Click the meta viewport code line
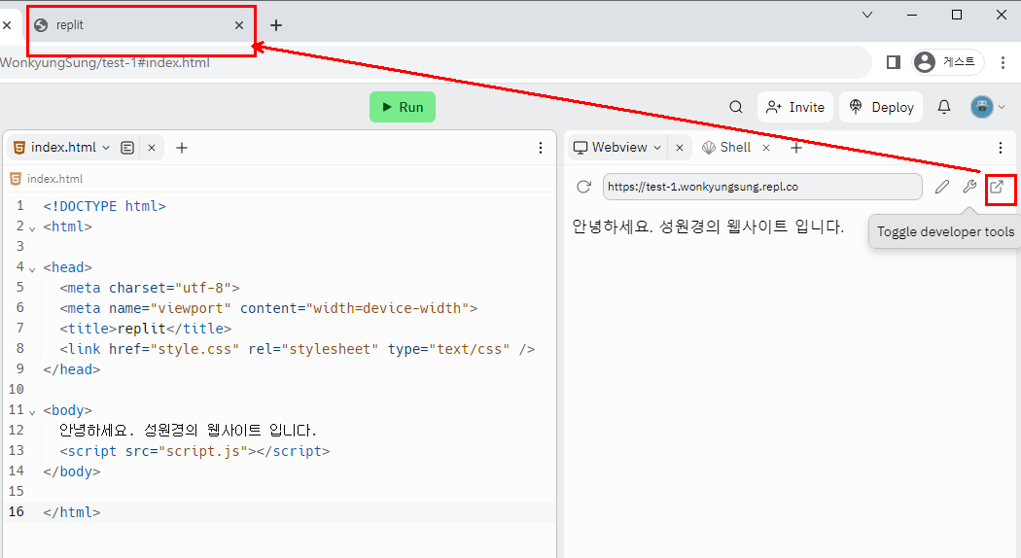This screenshot has height=558, width=1021. 268,308
